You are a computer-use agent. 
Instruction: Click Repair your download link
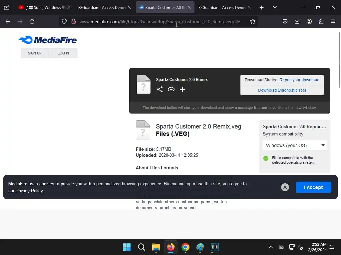(299, 80)
